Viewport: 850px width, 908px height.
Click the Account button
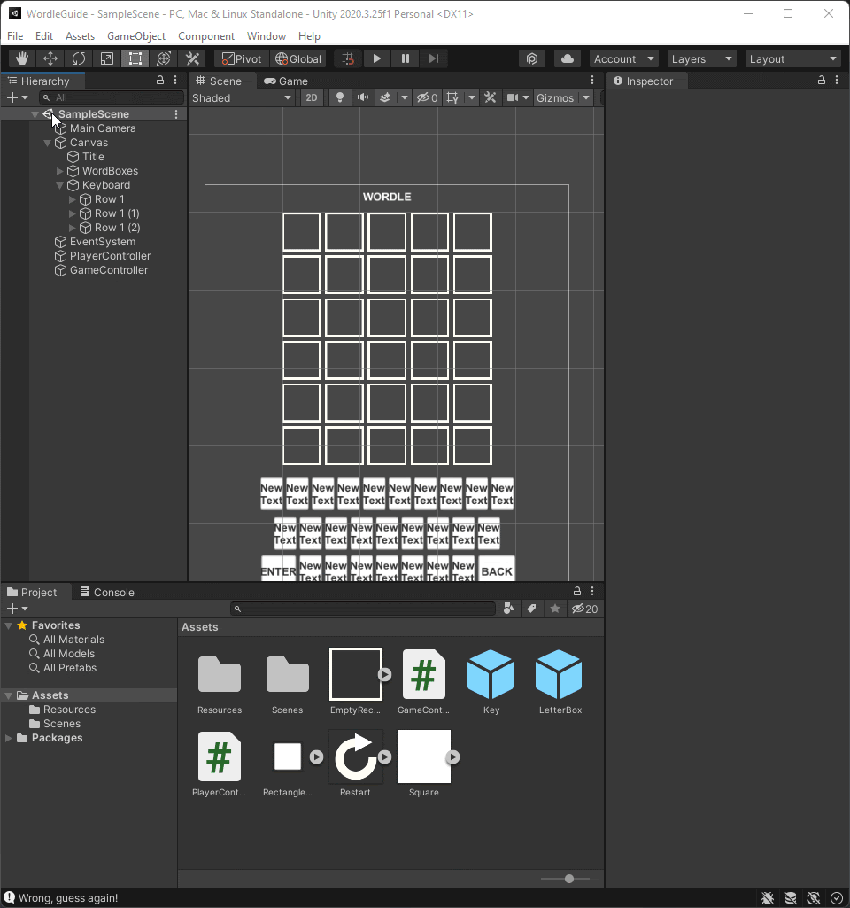pyautogui.click(x=623, y=58)
